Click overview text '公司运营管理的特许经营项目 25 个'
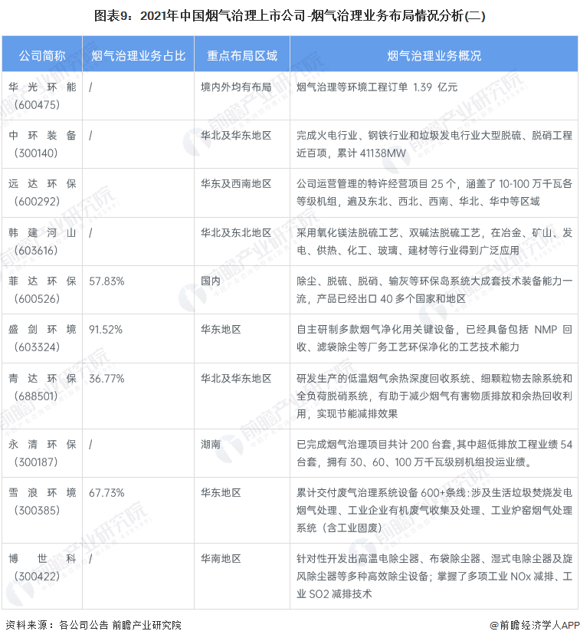This screenshot has width=580, height=641. (x=375, y=183)
